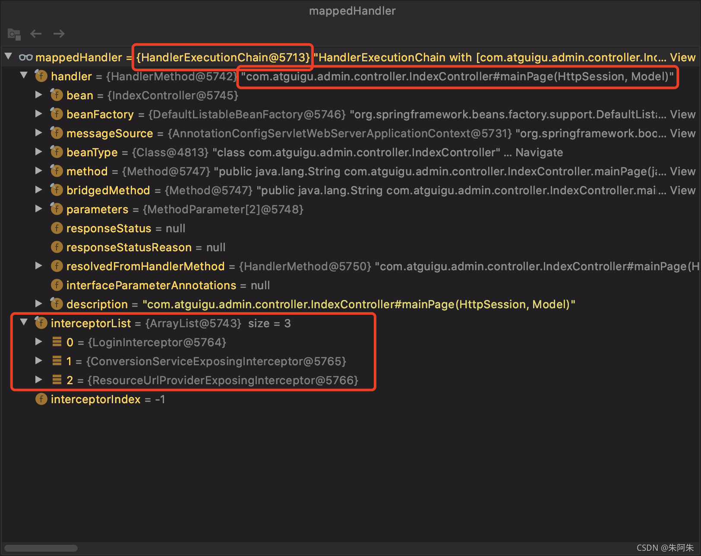Click the list element icon for ResourceUrlProviderExposingInterceptor
Screen dimensions: 701x556
[x=57, y=380]
